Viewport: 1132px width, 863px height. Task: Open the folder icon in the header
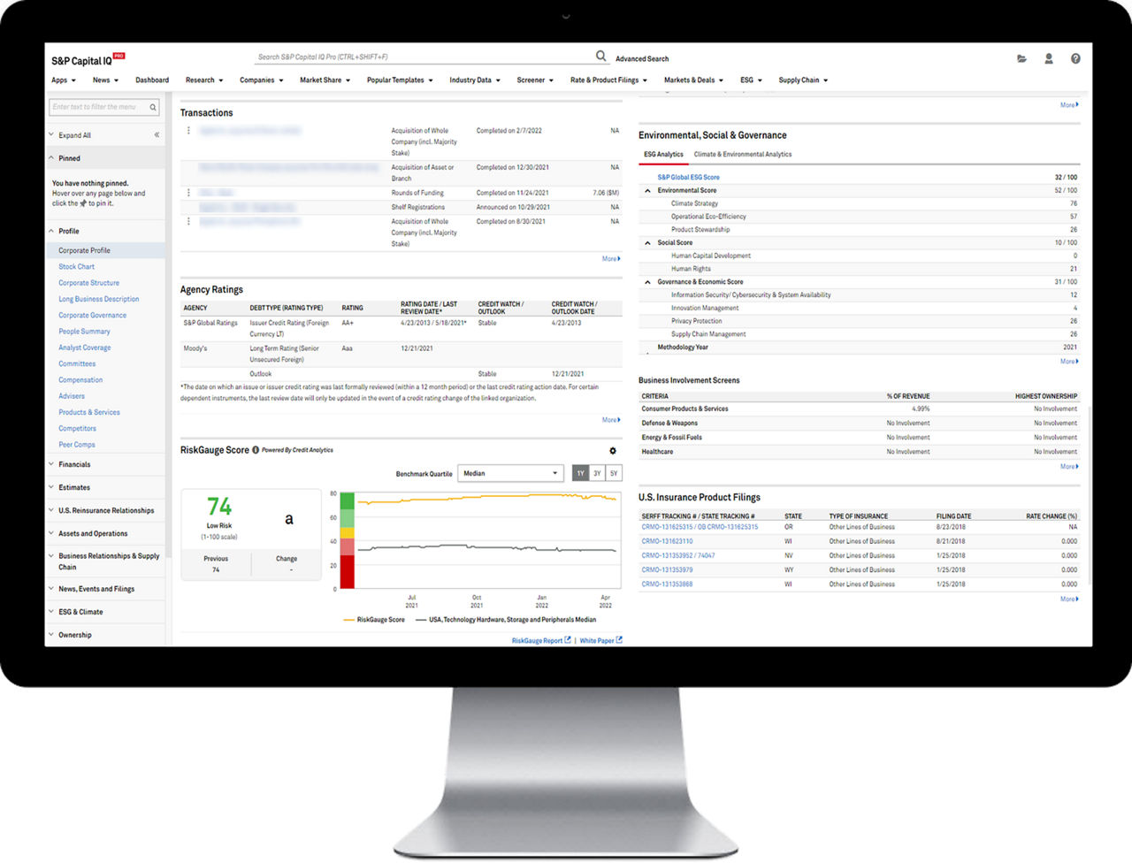click(x=1021, y=58)
